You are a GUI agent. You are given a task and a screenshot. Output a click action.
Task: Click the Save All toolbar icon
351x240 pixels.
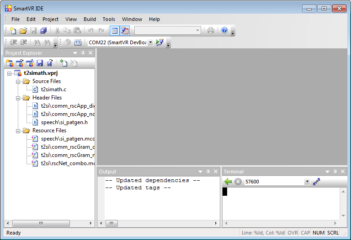pyautogui.click(x=43, y=31)
